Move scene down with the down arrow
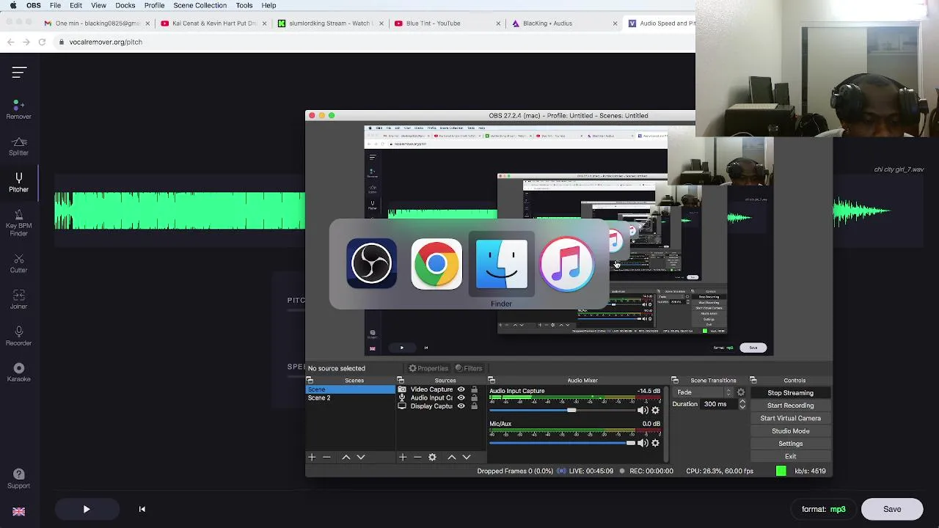 [x=360, y=457]
